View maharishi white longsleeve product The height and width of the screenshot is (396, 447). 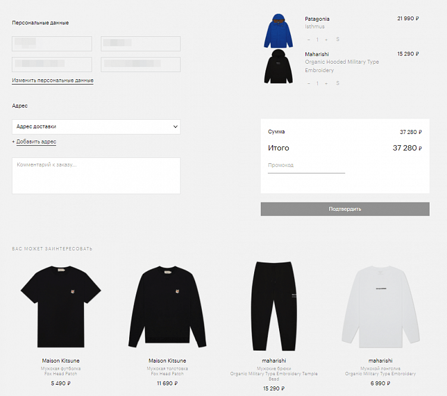click(380, 306)
